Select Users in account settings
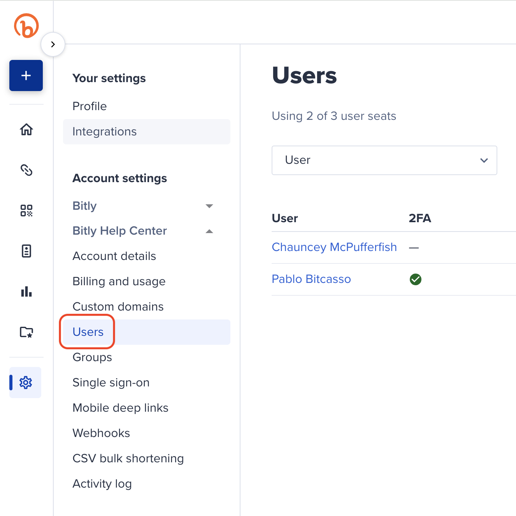The width and height of the screenshot is (516, 516). (147, 332)
